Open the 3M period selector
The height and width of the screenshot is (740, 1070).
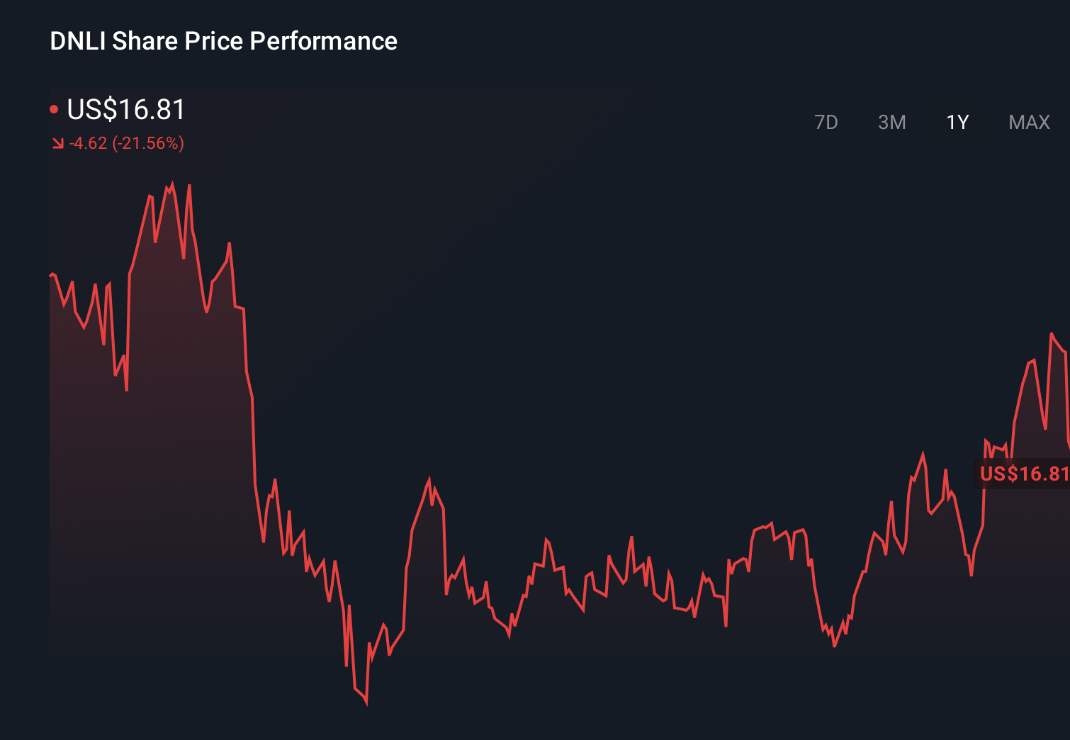pos(892,122)
